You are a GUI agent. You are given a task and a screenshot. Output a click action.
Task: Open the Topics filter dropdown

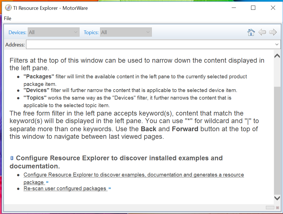point(126,32)
